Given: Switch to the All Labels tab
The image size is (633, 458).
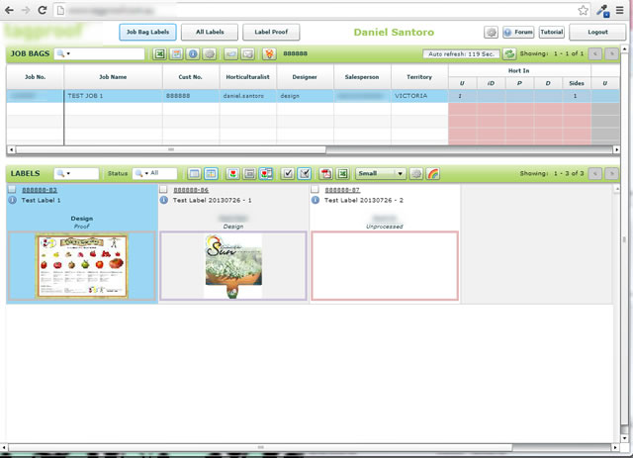Looking at the screenshot, I should (x=209, y=33).
